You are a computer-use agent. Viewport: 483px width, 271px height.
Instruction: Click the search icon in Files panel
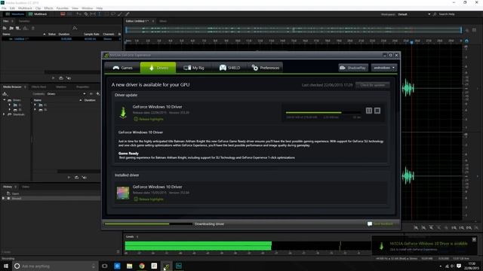tap(75, 28)
